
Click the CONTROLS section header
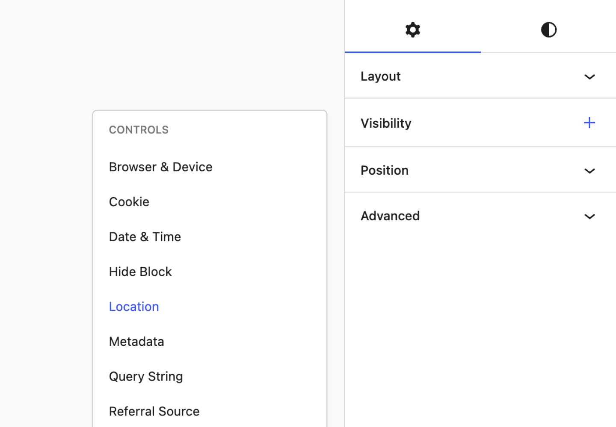[139, 130]
